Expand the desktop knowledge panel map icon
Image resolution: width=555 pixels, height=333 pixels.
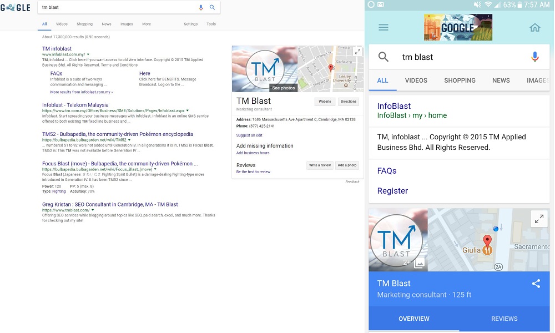(x=357, y=52)
